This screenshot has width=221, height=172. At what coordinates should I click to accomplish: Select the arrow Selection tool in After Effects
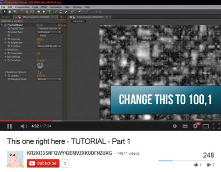click(x=5, y=12)
